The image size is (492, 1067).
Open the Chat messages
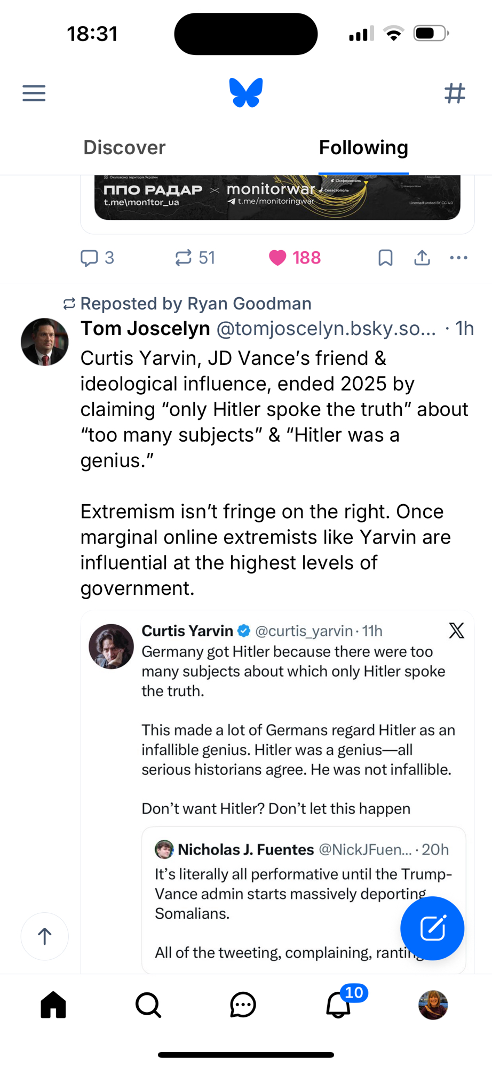click(243, 1005)
